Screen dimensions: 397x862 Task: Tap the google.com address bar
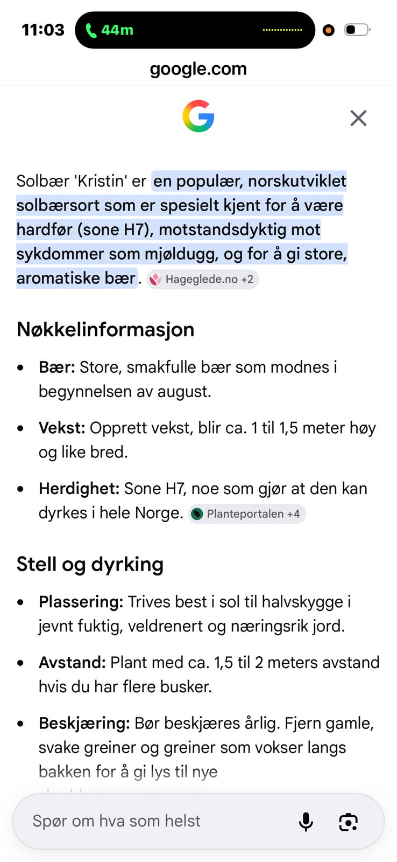coord(198,69)
